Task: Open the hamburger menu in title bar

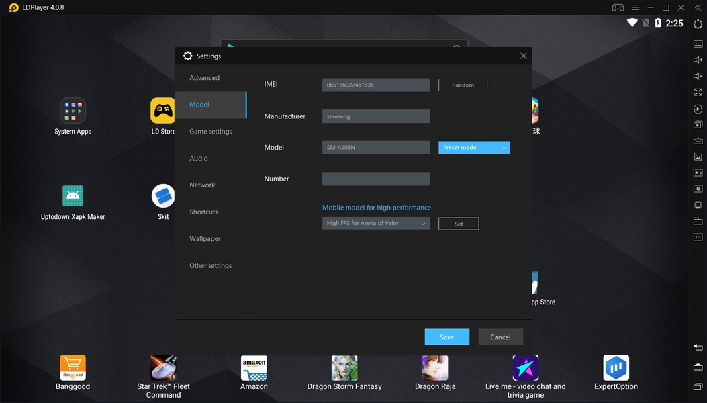Action: tap(635, 7)
